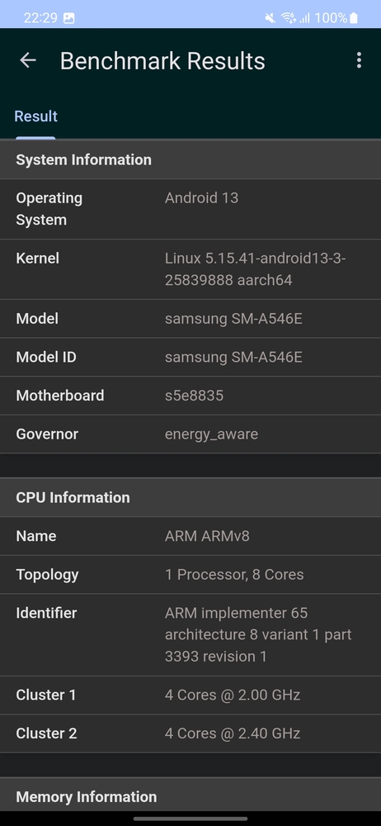This screenshot has width=381, height=826.
Task: Tap the Model samsung SM-A546E row
Action: tap(190, 319)
